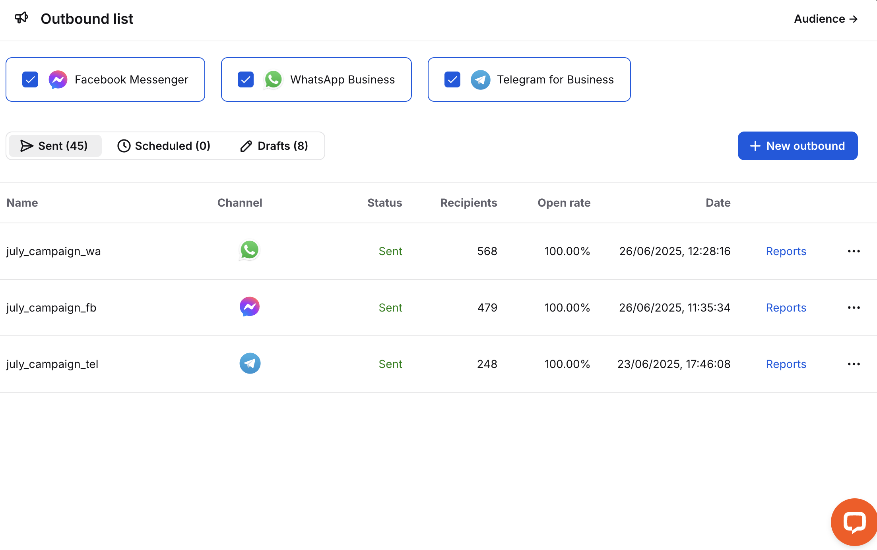Uncheck the Facebook Messenger checkbox
The width and height of the screenshot is (877, 550).
click(x=30, y=79)
